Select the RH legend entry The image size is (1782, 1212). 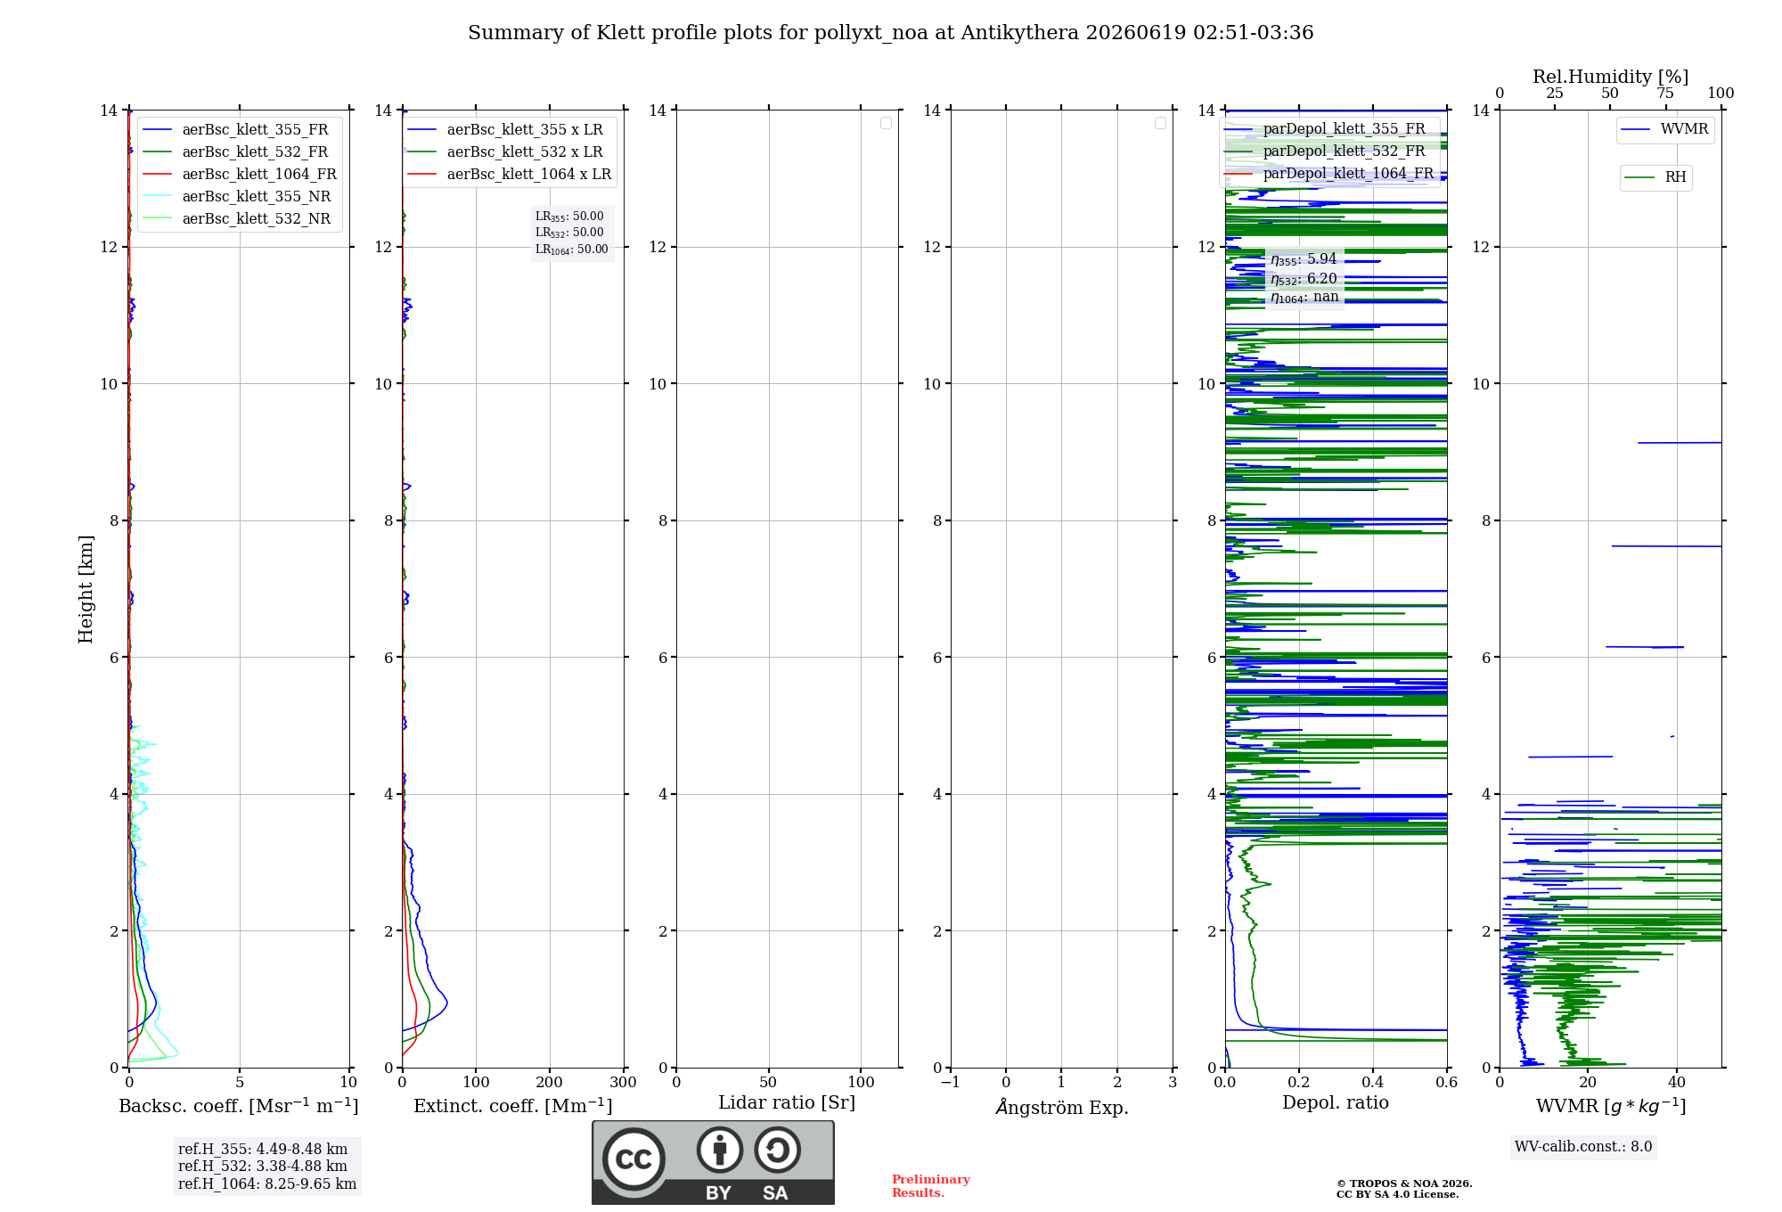pos(1656,177)
